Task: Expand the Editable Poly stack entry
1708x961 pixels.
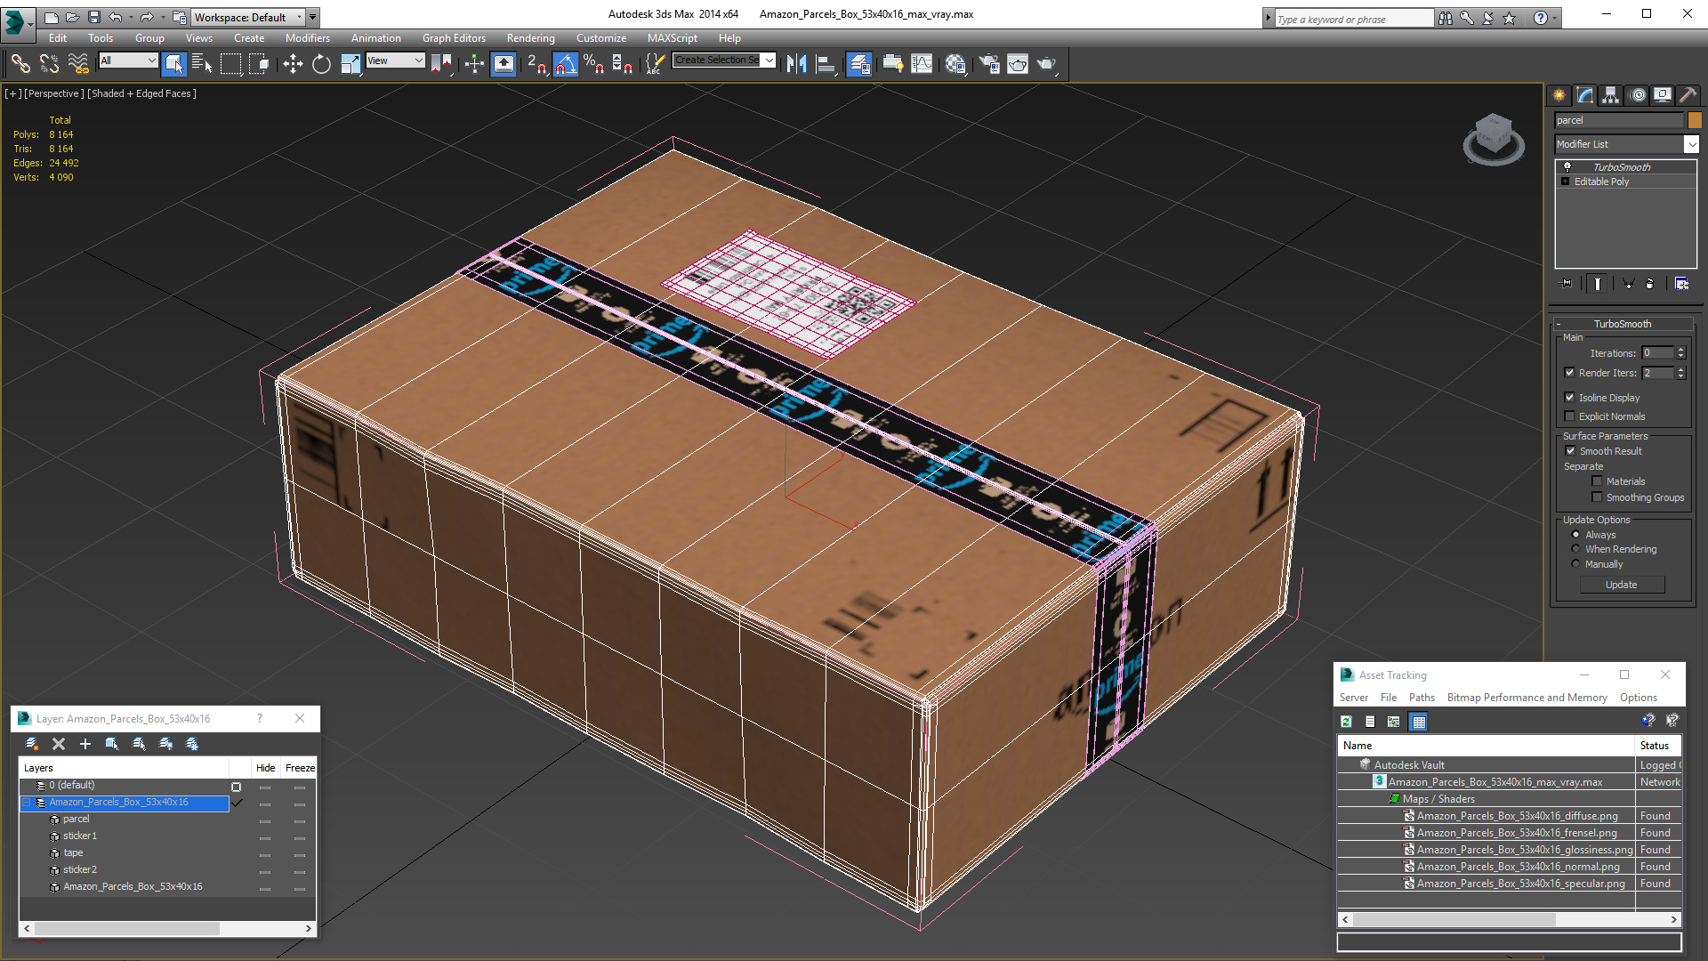Action: 1566,182
